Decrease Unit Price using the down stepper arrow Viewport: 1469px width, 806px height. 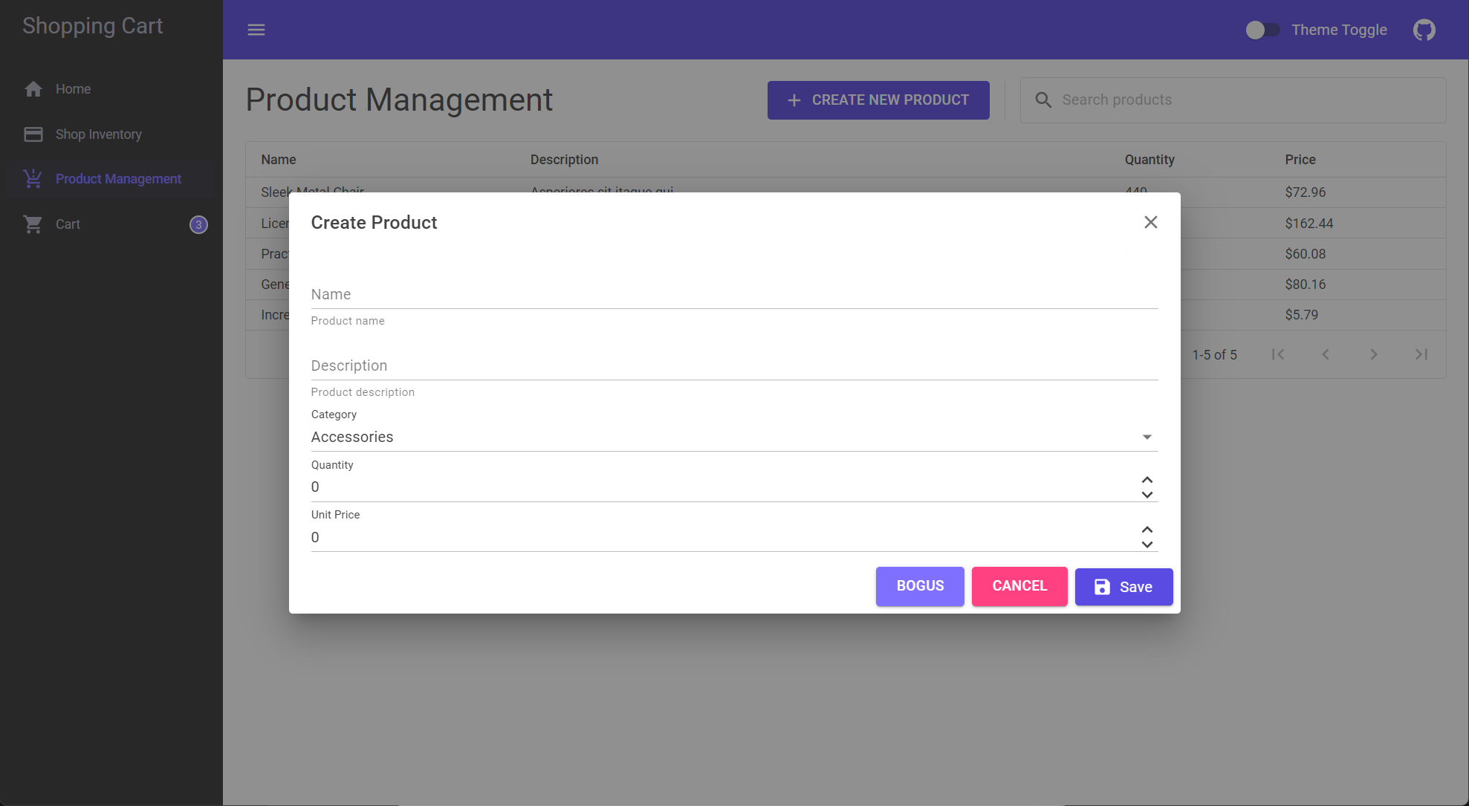click(1147, 545)
